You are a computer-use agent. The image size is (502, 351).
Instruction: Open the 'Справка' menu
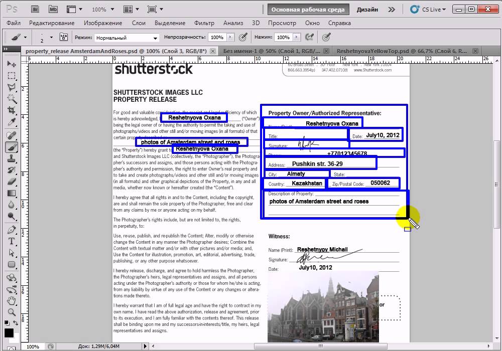tap(339, 23)
